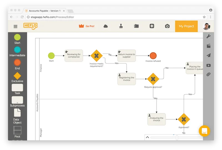
Task: Choose the End event shape
Action: 17,62
